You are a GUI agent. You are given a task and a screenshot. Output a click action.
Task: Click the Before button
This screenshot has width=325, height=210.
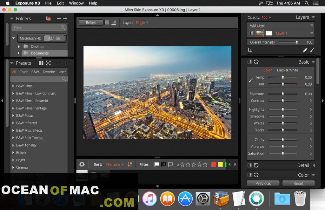point(91,23)
